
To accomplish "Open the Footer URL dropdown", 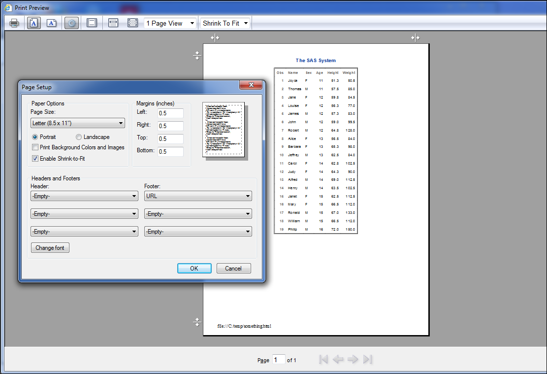I will [197, 196].
